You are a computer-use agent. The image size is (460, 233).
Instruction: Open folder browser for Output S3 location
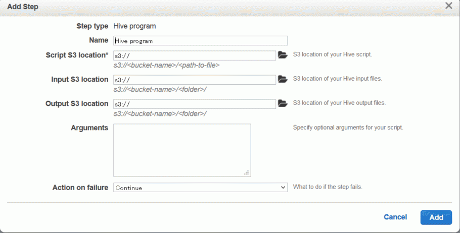tap(283, 103)
